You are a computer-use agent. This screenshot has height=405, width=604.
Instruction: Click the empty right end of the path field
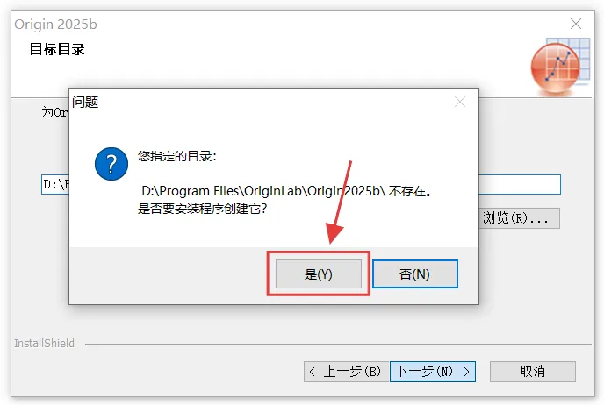519,185
